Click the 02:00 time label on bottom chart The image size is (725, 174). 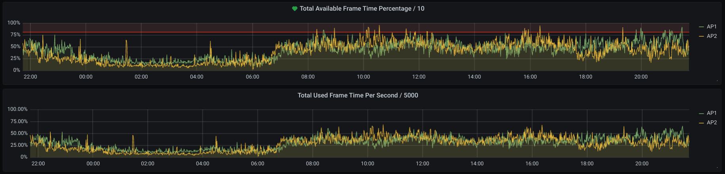tap(147, 164)
